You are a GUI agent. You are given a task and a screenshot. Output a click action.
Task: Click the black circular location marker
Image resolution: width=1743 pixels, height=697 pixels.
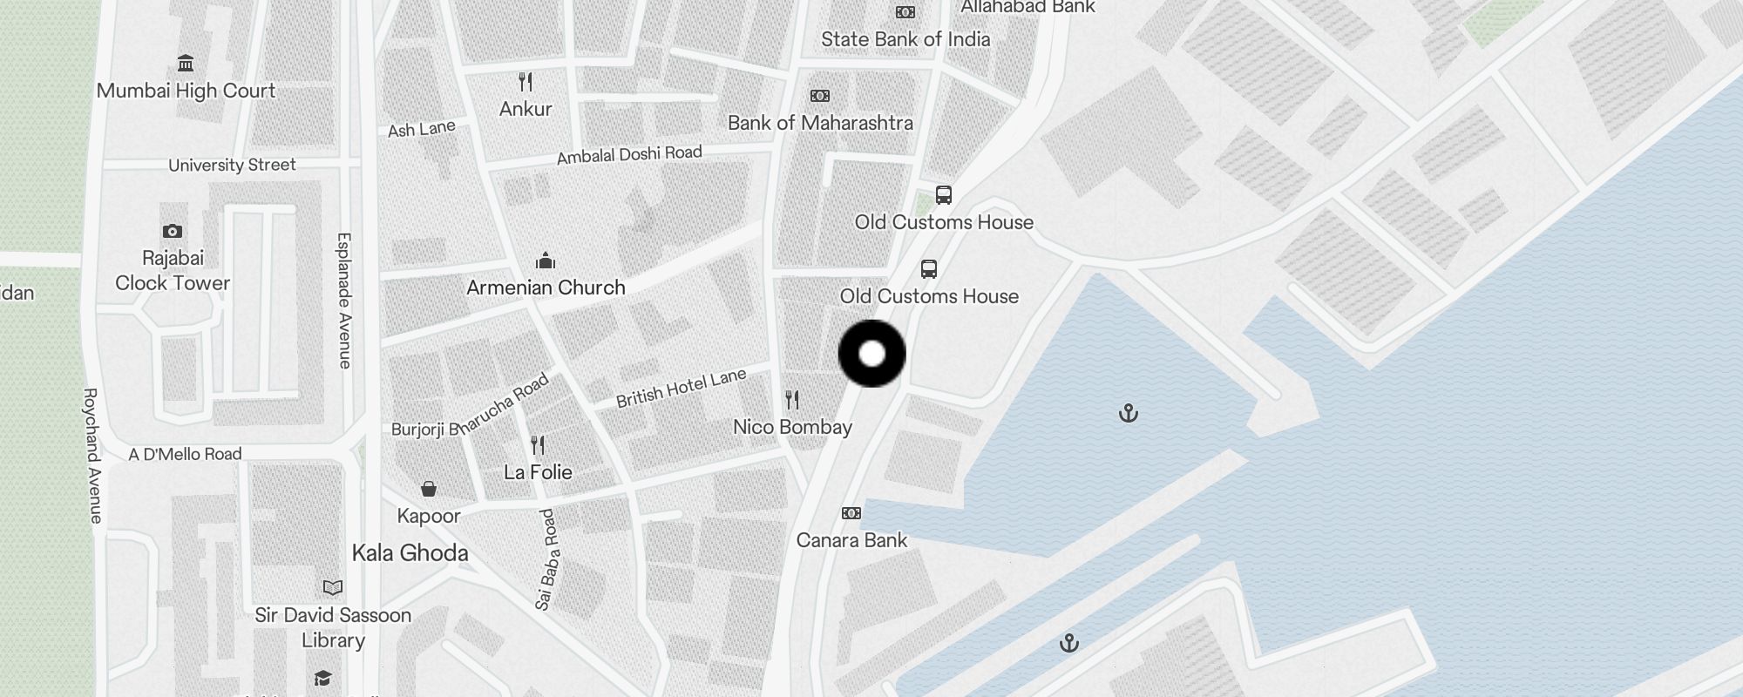(x=872, y=354)
